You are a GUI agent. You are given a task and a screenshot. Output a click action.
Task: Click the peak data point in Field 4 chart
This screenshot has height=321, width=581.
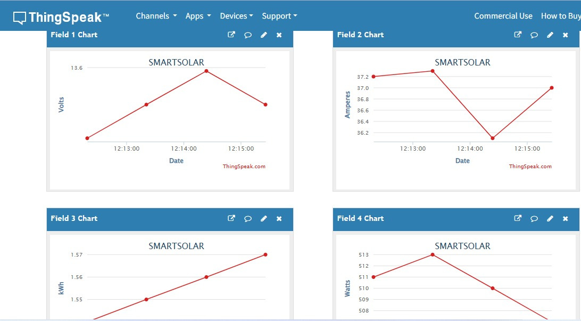tap(433, 254)
